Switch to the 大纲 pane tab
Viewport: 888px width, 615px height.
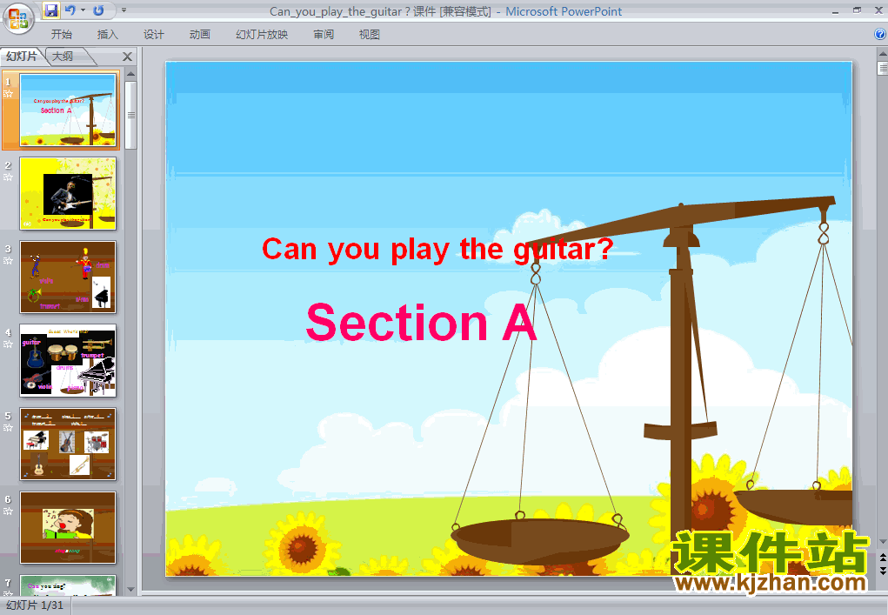pyautogui.click(x=63, y=56)
